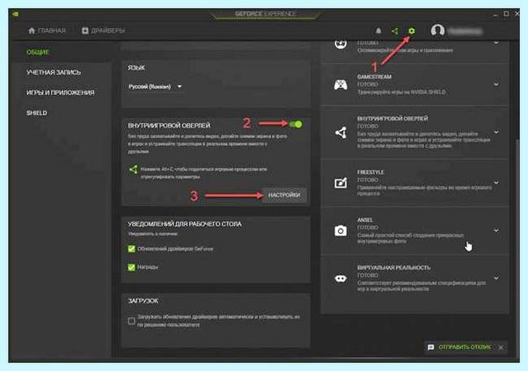Screen dimensions: 528x371
Task: Enable automatic driver download checkbox
Action: coord(131,321)
